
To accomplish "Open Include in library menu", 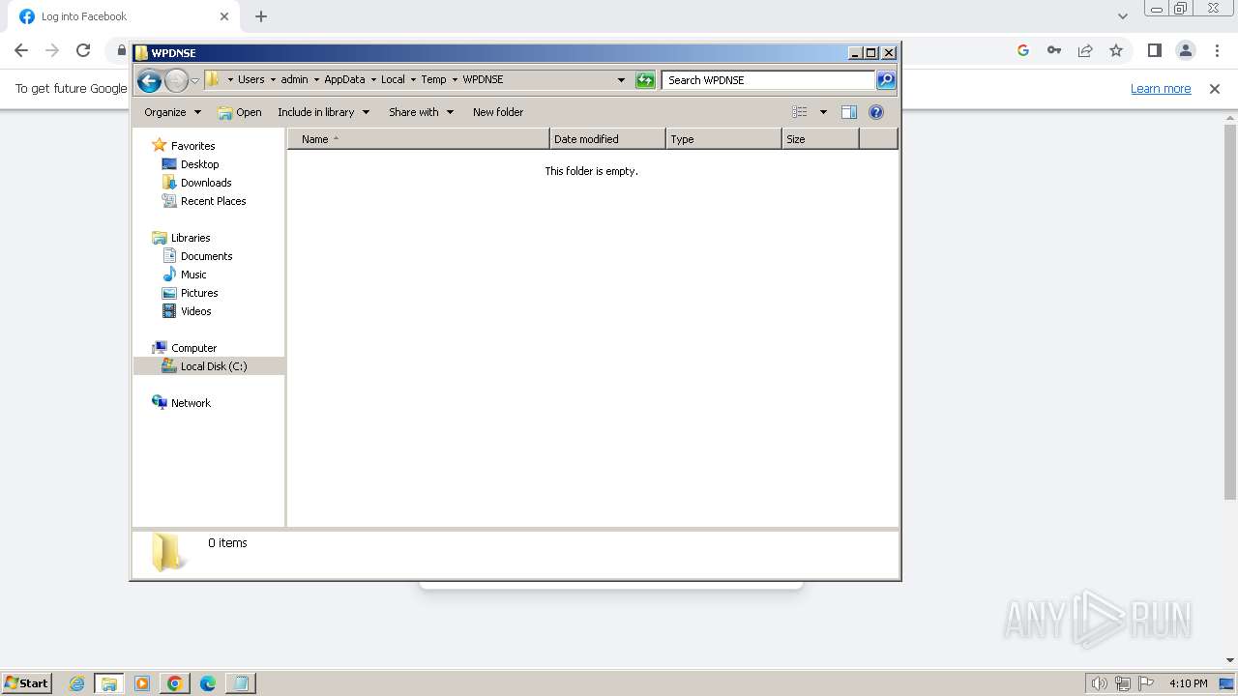I will [x=323, y=112].
